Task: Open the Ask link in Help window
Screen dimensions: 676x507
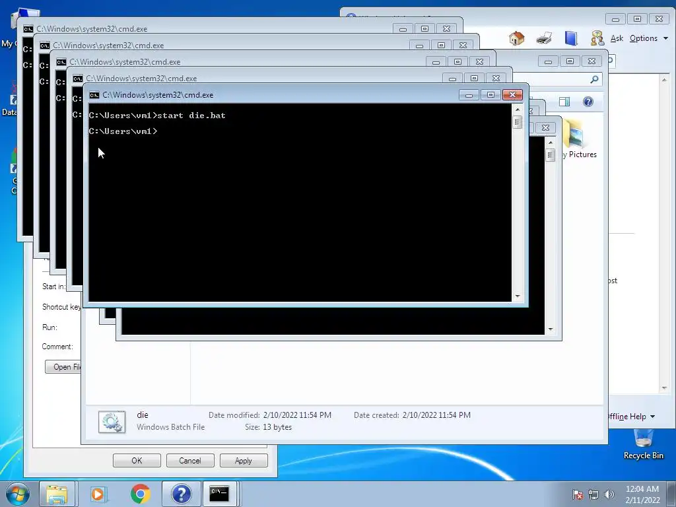Action: coord(617,38)
